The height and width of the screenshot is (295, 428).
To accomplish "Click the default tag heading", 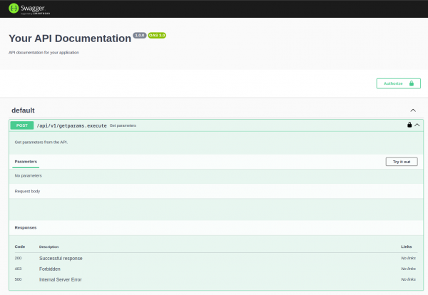I will pyautogui.click(x=23, y=110).
